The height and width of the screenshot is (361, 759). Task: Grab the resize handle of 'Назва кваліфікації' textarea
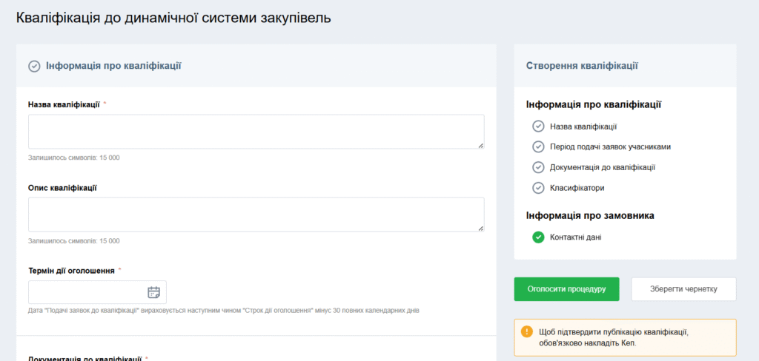(480, 146)
